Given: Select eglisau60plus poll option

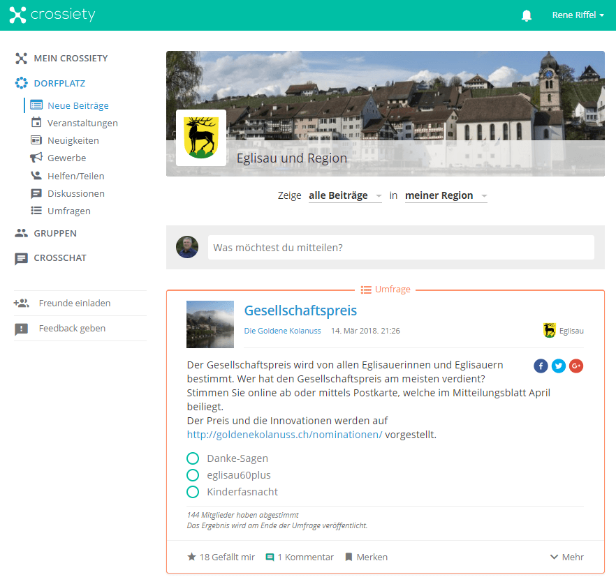Looking at the screenshot, I should [193, 475].
